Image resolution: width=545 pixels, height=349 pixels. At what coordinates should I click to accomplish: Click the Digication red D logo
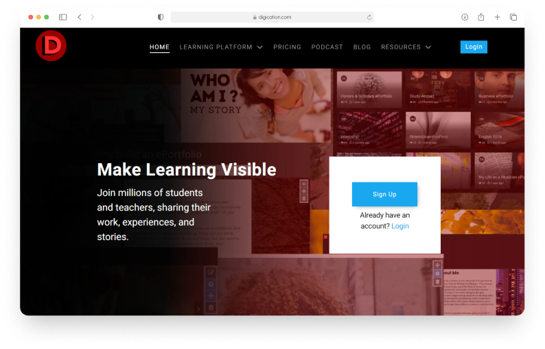(51, 45)
